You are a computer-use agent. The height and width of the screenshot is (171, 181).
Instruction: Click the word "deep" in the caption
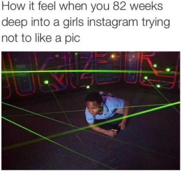[x=15, y=23]
